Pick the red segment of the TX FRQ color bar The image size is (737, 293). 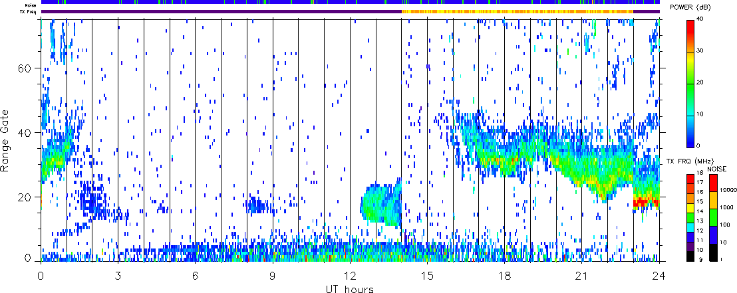click(x=690, y=179)
